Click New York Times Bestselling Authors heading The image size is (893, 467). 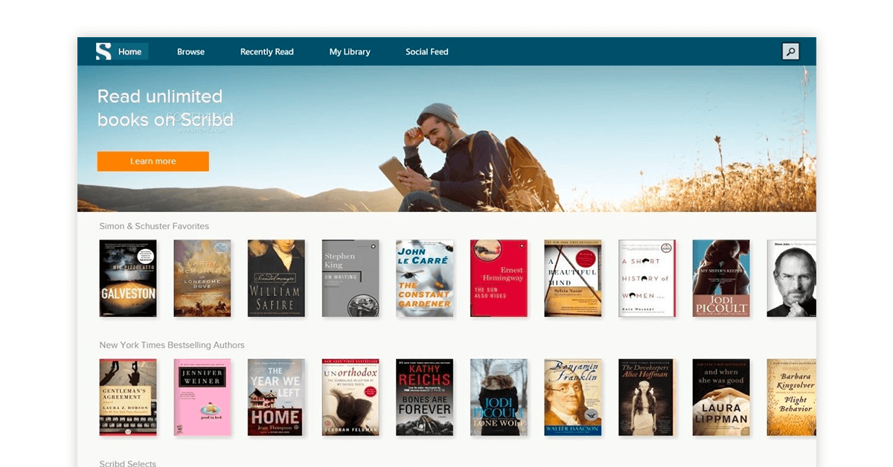click(x=172, y=345)
